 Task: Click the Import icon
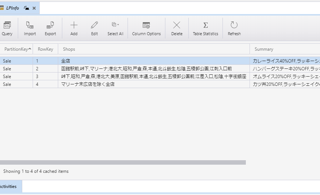click(30, 25)
